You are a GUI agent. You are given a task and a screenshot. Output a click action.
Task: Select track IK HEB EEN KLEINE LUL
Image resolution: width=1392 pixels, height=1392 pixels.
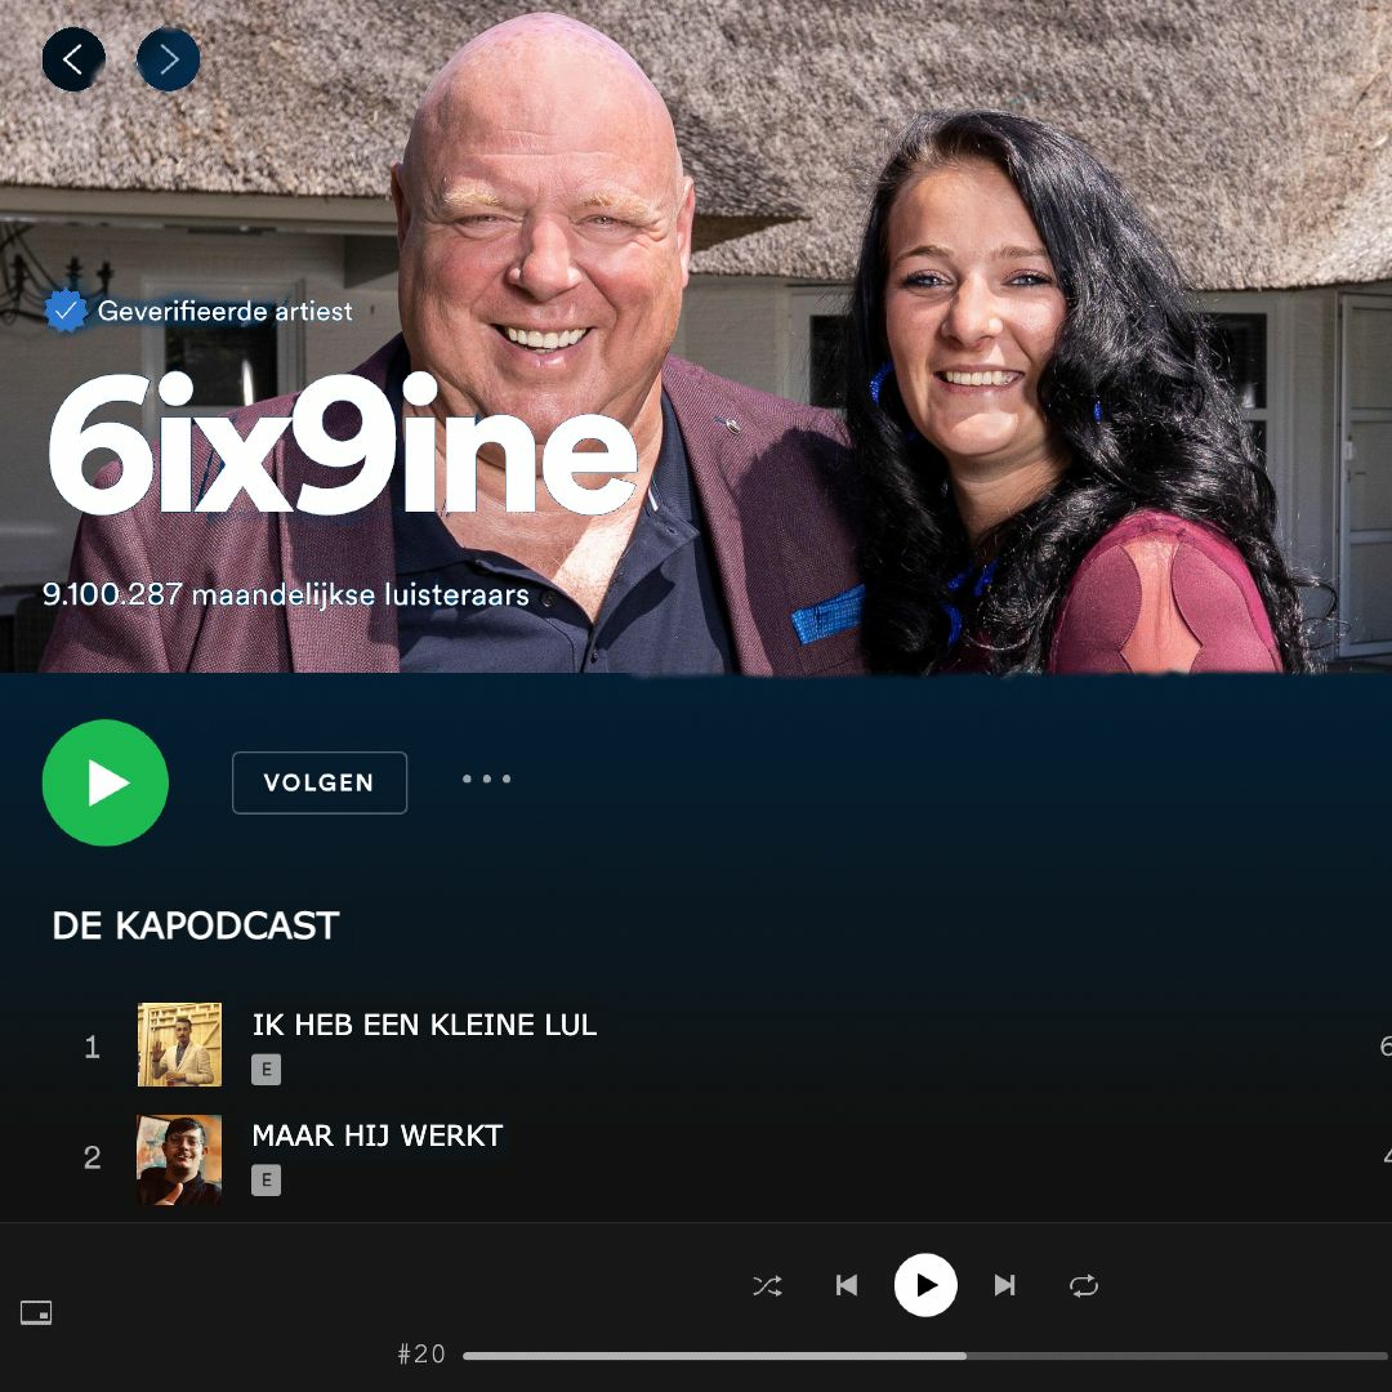point(425,1025)
